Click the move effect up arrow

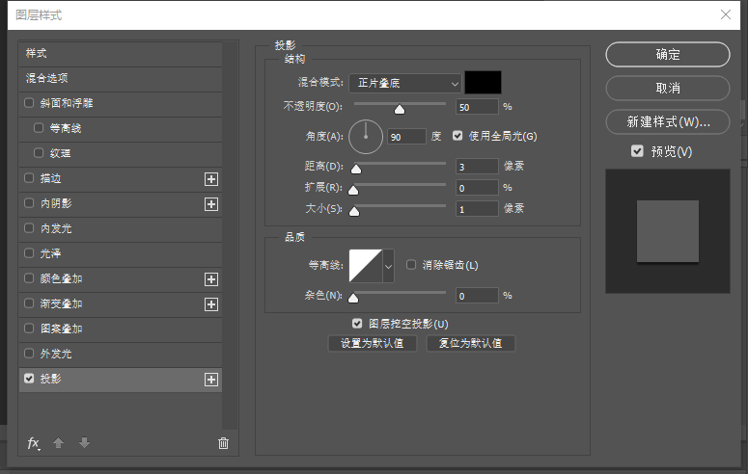(58, 443)
